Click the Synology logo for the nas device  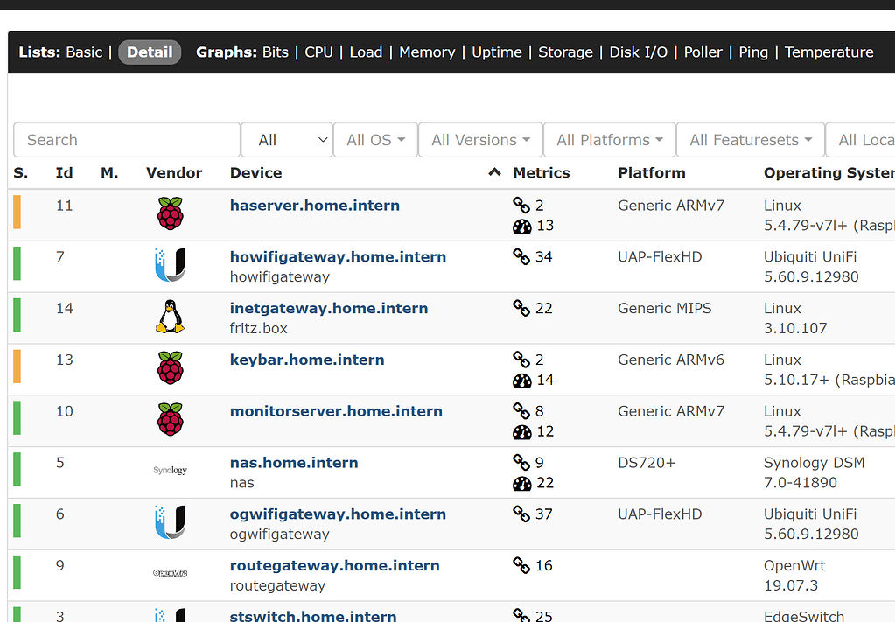pos(170,470)
